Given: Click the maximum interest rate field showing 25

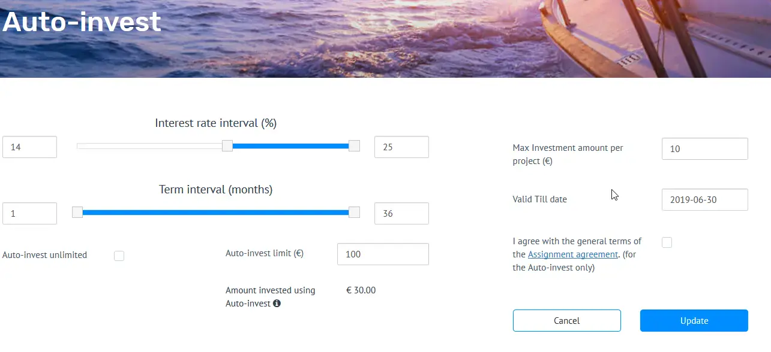Looking at the screenshot, I should (x=401, y=147).
